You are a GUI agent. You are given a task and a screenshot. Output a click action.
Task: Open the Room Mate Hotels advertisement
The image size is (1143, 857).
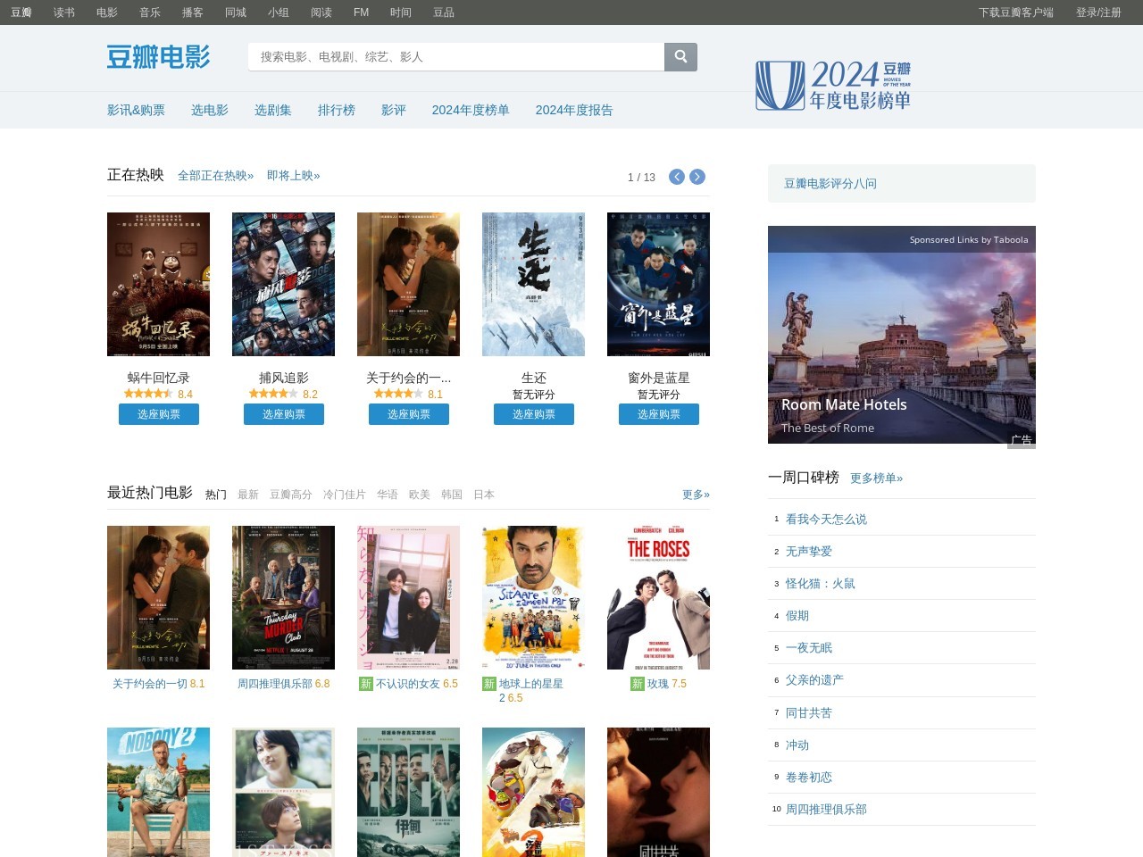coord(902,335)
